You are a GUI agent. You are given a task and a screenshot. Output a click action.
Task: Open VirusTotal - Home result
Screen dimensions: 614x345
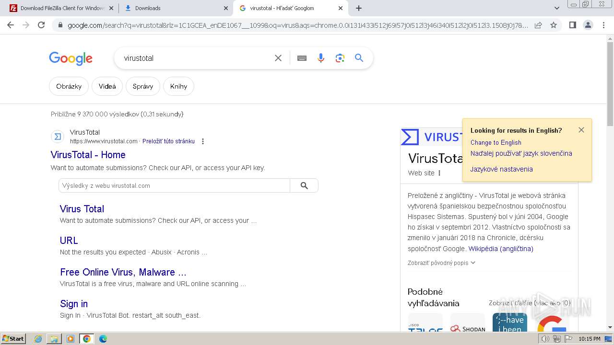[x=88, y=155]
